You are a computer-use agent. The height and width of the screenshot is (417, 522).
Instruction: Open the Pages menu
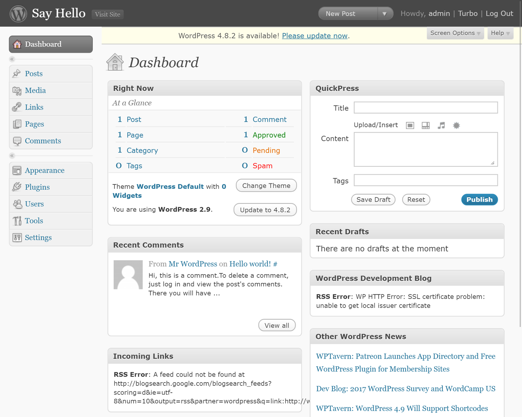[x=51, y=124]
